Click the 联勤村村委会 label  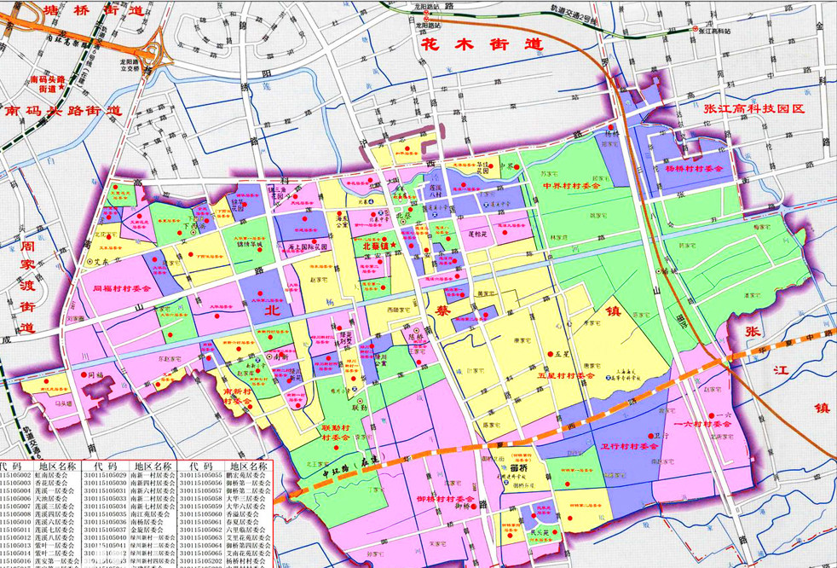[336, 432]
